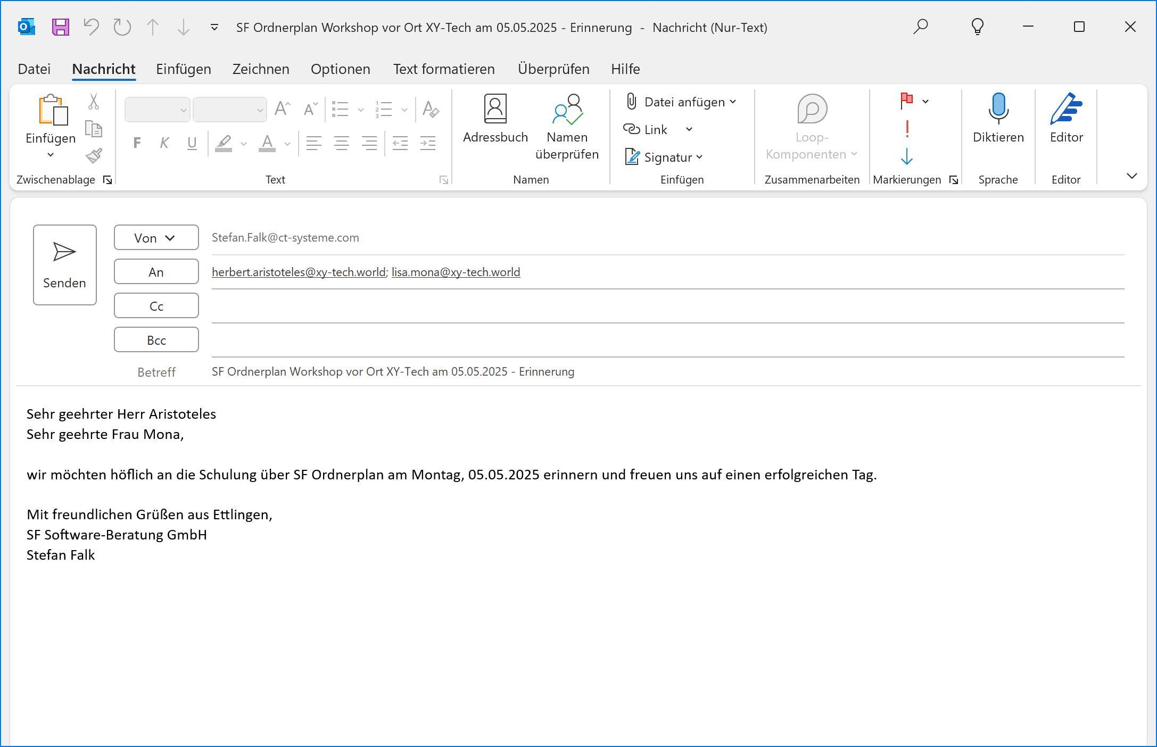This screenshot has width=1157, height=747.
Task: Click the Senden send button
Action: click(64, 264)
